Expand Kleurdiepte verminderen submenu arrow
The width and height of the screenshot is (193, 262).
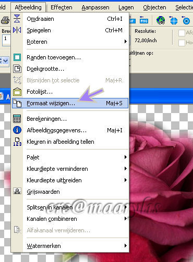click(x=126, y=169)
